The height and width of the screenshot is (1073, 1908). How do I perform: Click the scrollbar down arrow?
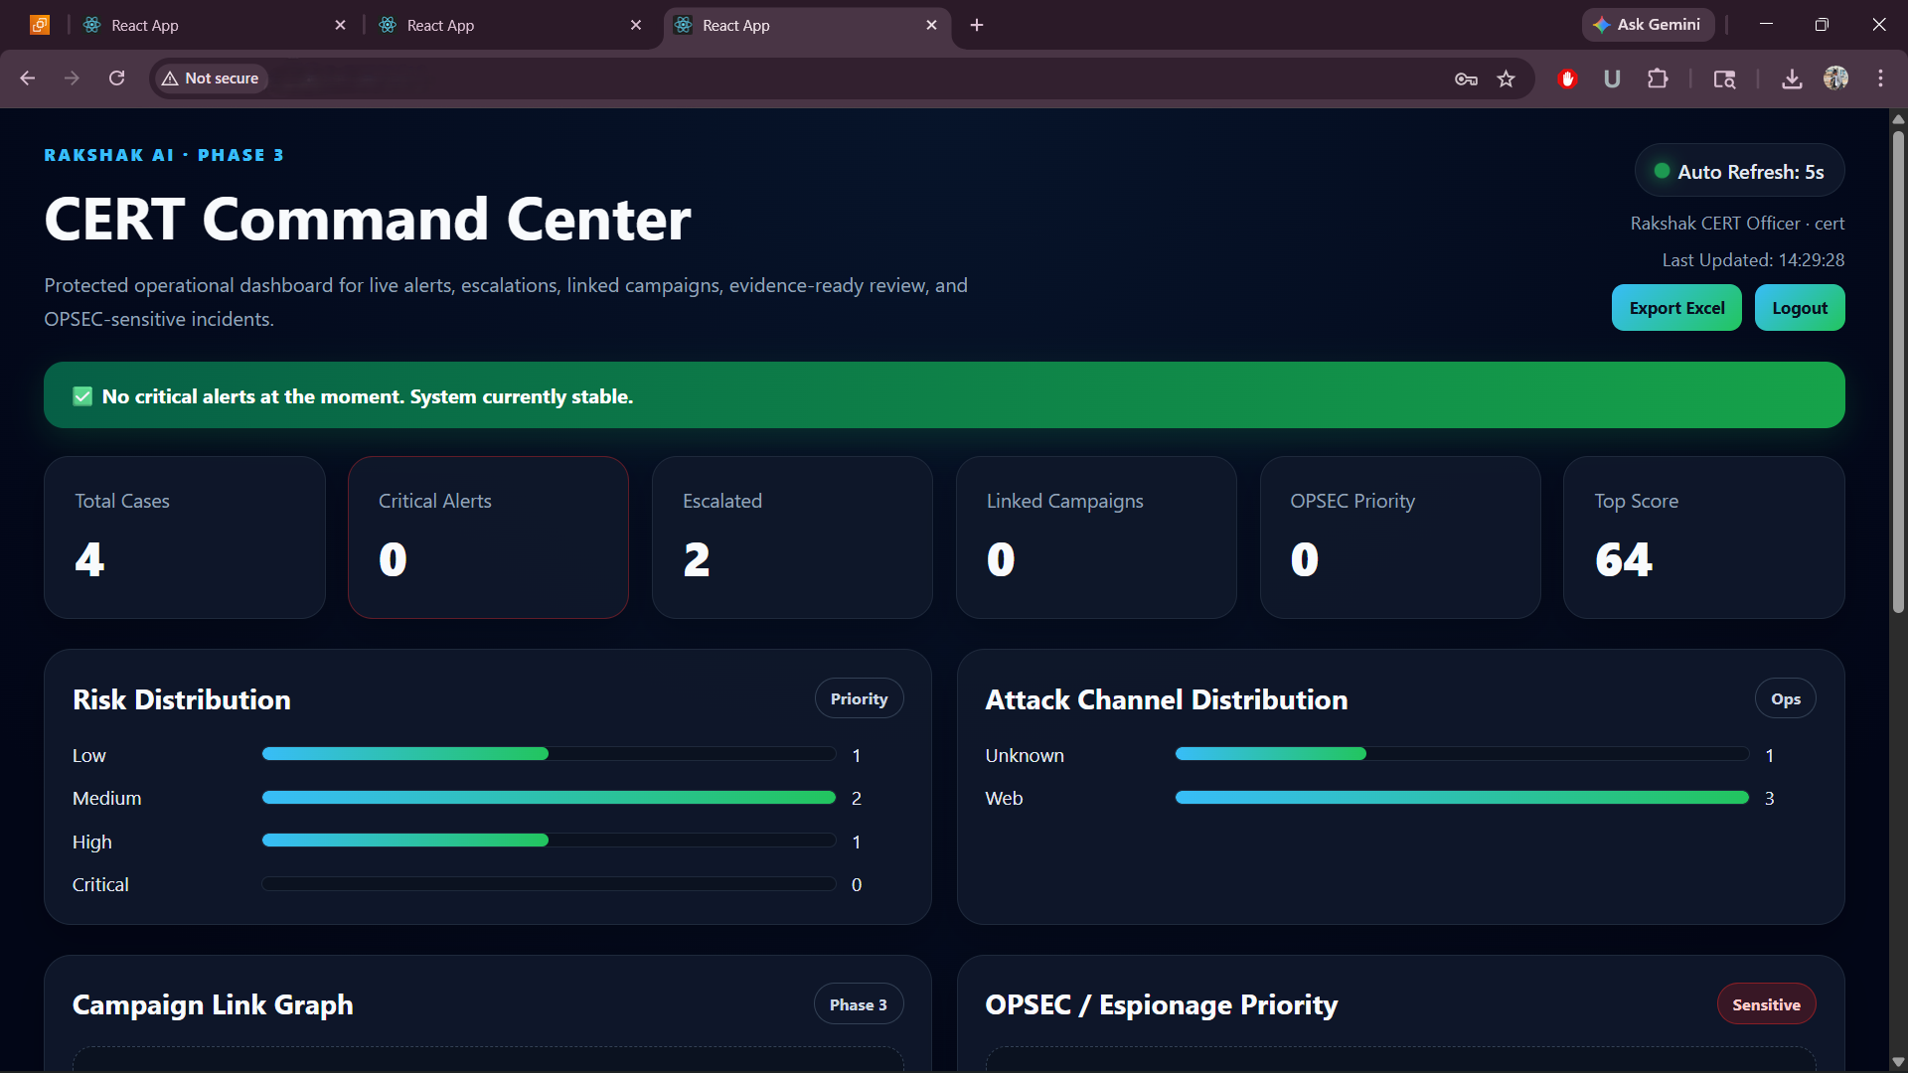pyautogui.click(x=1898, y=1062)
